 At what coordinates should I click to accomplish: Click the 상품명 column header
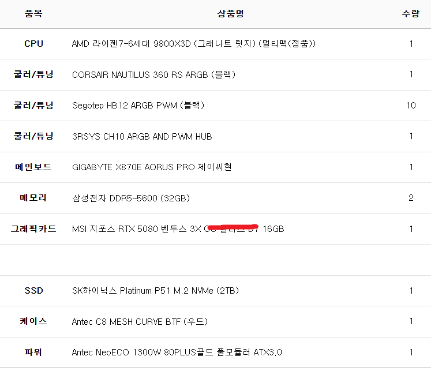(x=231, y=14)
